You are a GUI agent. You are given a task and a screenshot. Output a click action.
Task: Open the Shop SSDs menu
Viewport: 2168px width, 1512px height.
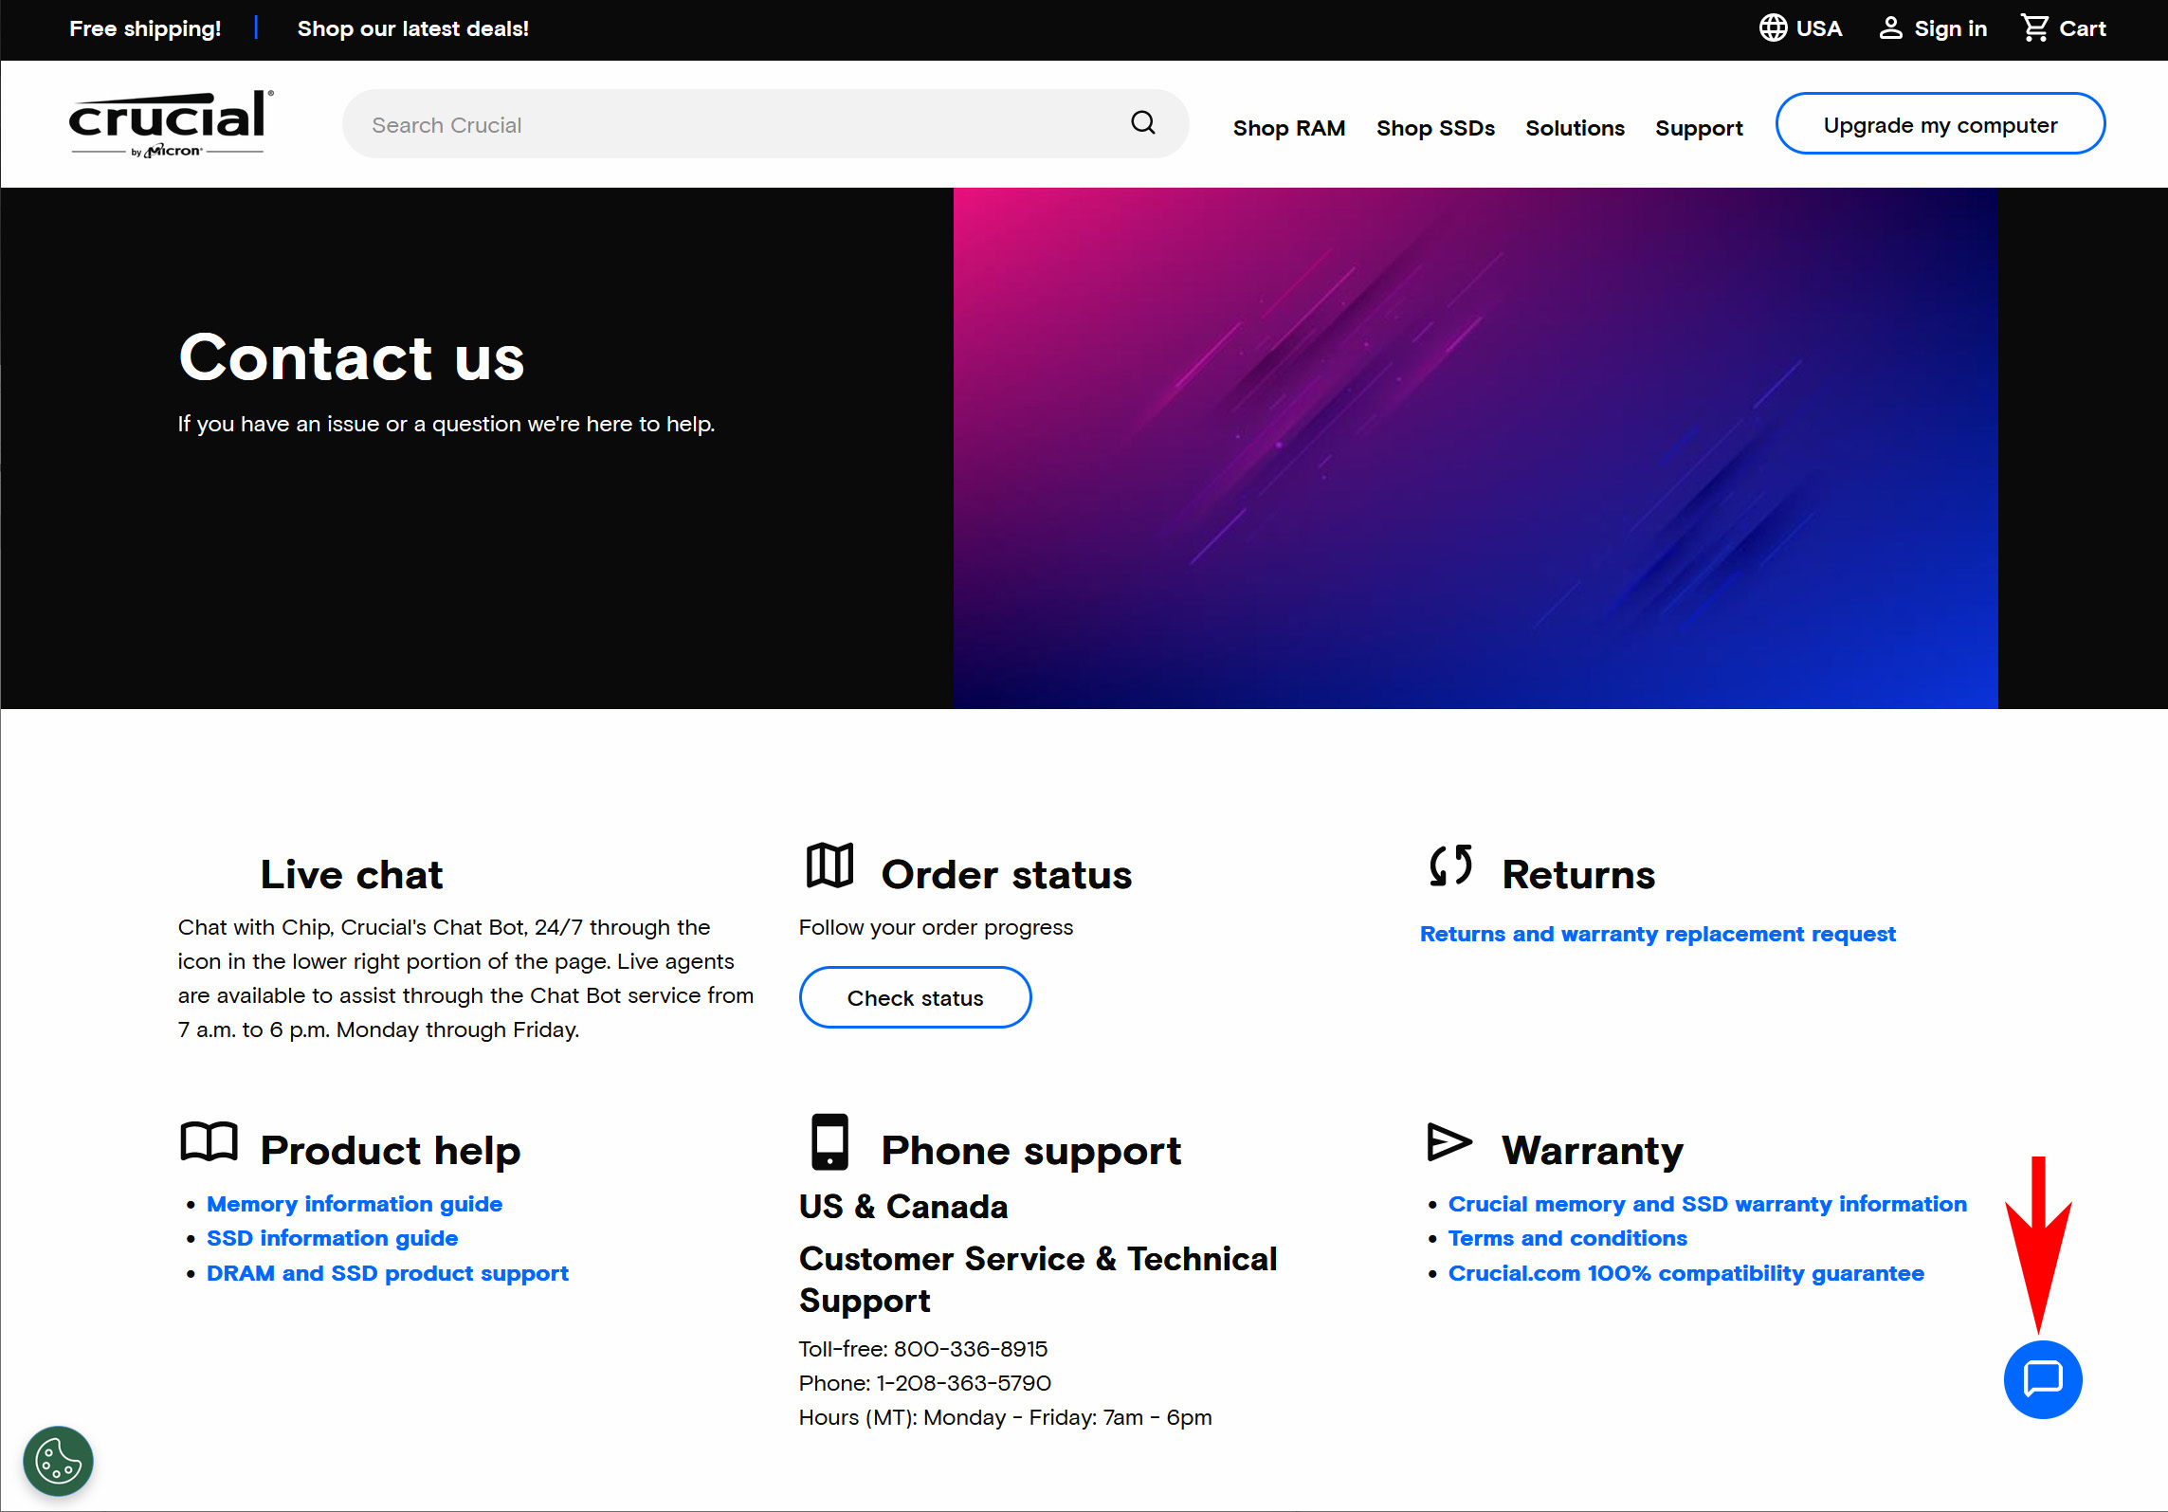click(1435, 128)
